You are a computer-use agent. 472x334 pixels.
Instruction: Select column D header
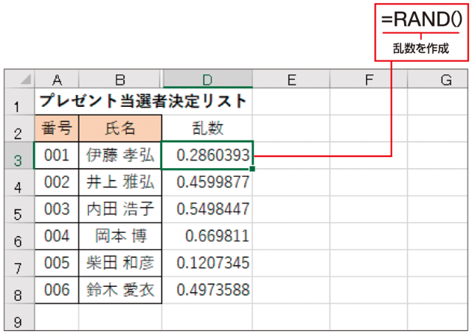pyautogui.click(x=207, y=79)
